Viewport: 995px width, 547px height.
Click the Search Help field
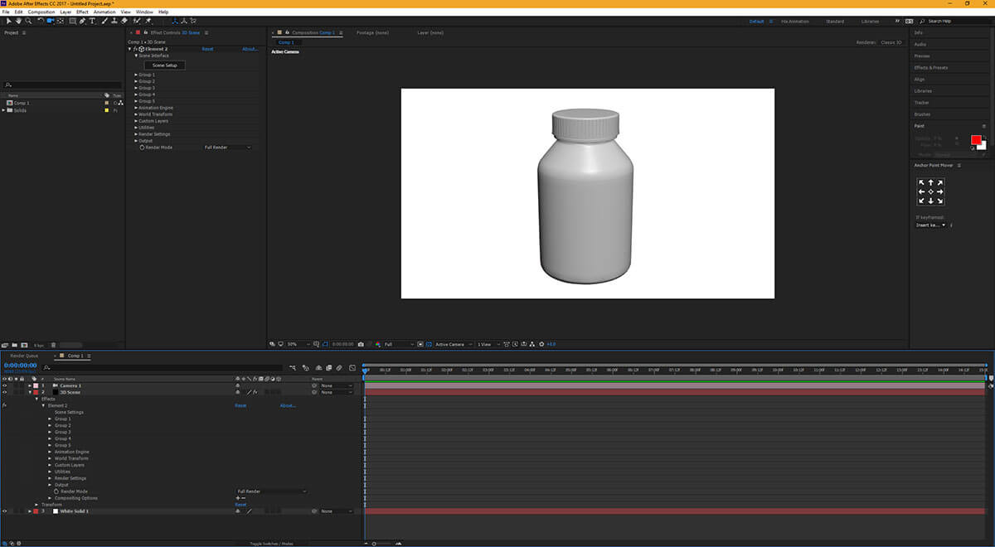click(x=954, y=21)
